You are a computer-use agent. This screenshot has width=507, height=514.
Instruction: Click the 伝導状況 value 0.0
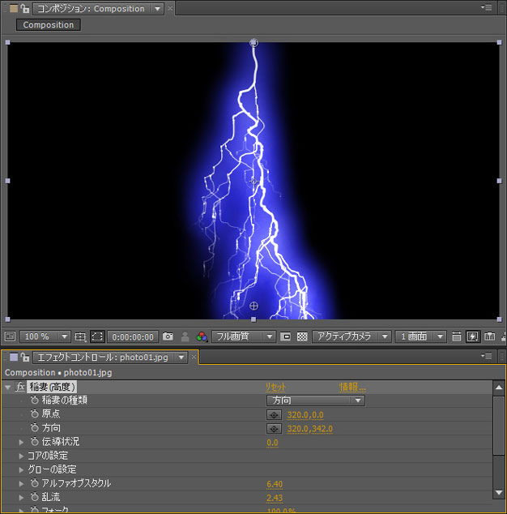click(x=272, y=443)
